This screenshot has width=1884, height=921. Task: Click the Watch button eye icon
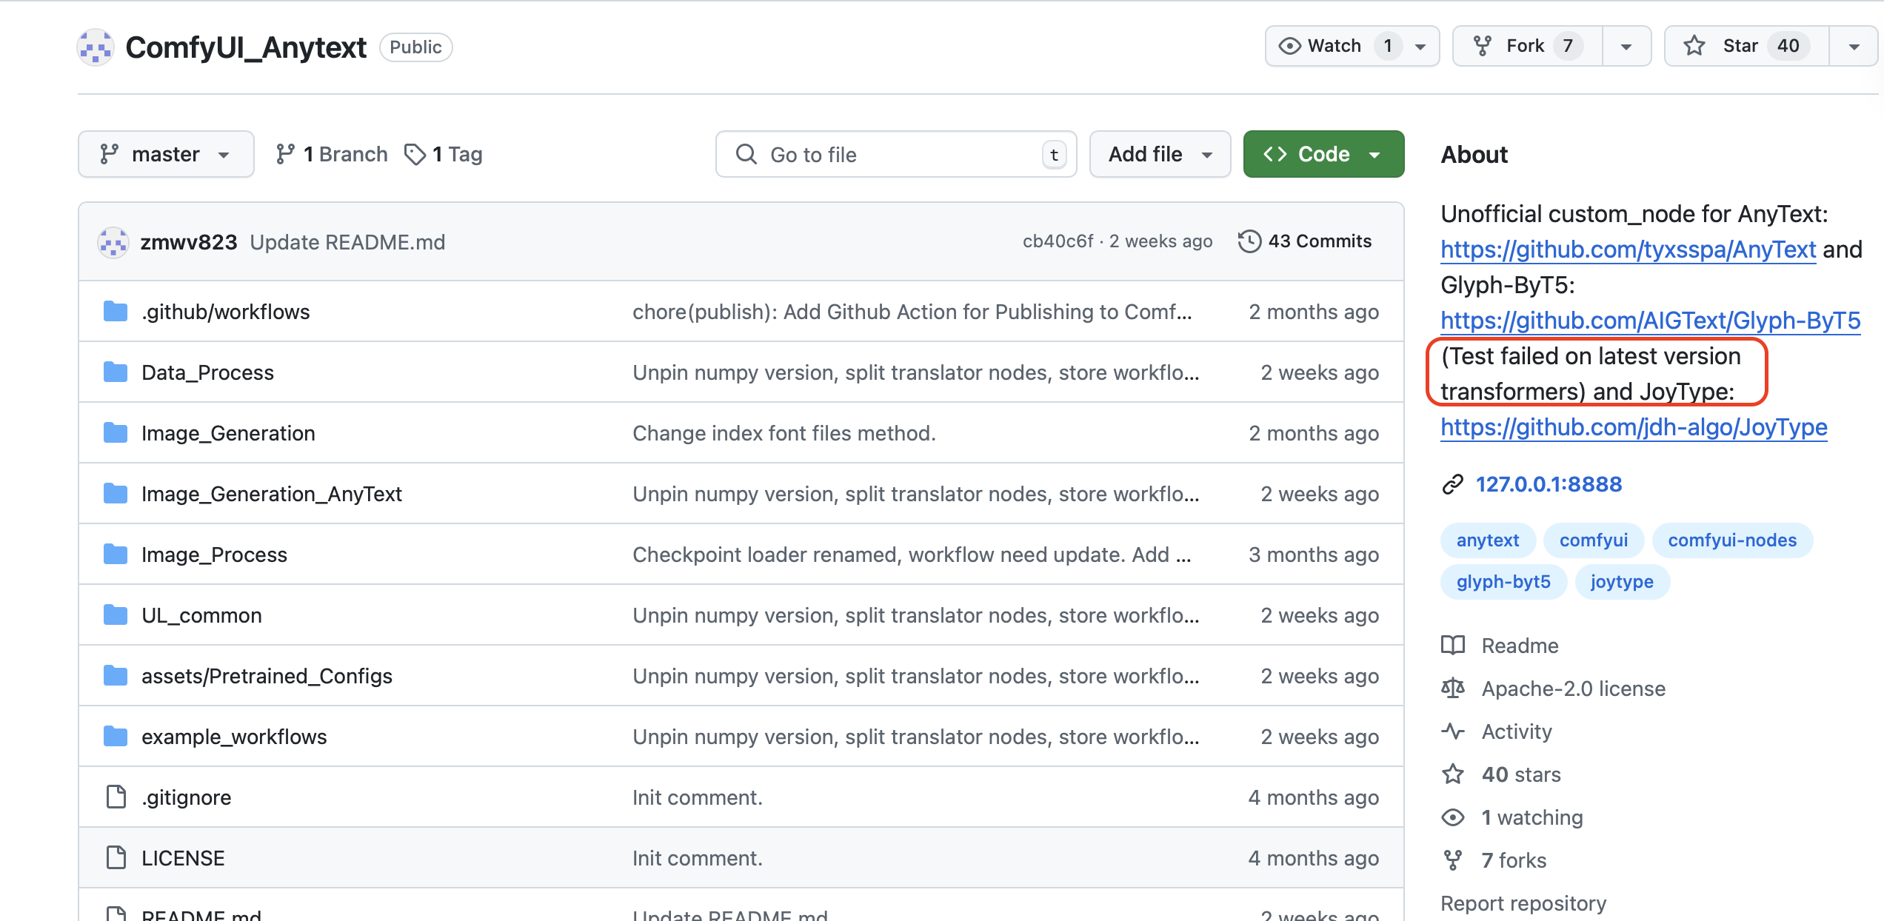coord(1289,46)
